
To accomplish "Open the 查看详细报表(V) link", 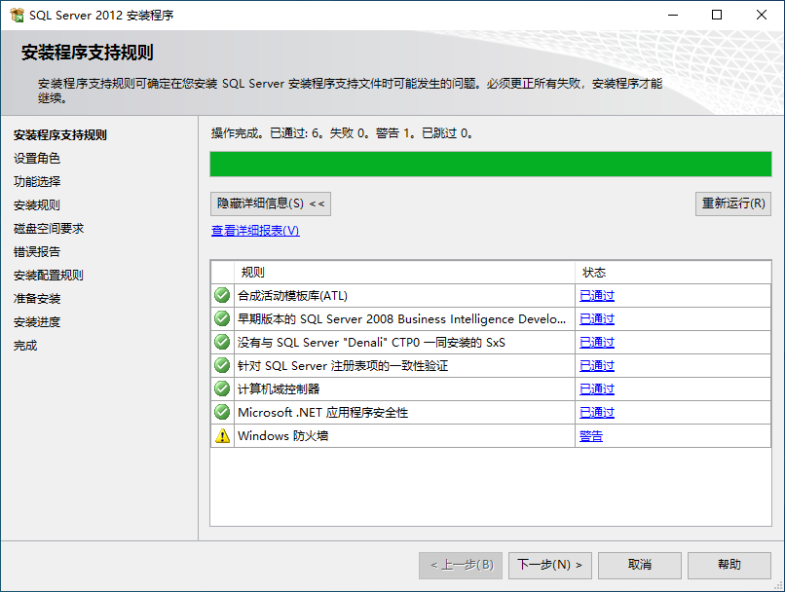I will pos(255,231).
